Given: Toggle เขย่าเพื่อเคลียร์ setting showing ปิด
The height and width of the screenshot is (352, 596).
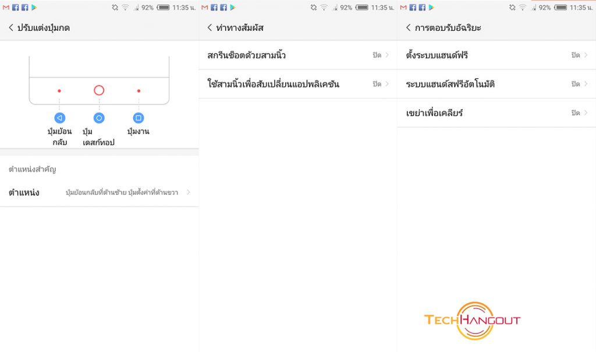Looking at the screenshot, I should click(496, 113).
